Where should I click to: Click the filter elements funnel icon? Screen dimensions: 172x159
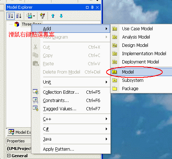42,16
